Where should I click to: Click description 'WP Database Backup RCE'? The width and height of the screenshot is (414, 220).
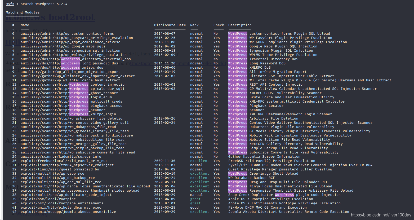tap(252, 178)
